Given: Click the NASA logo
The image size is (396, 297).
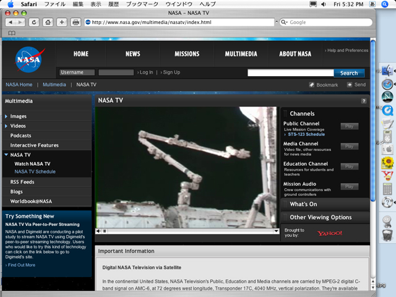Looking at the screenshot, I should 30,59.
